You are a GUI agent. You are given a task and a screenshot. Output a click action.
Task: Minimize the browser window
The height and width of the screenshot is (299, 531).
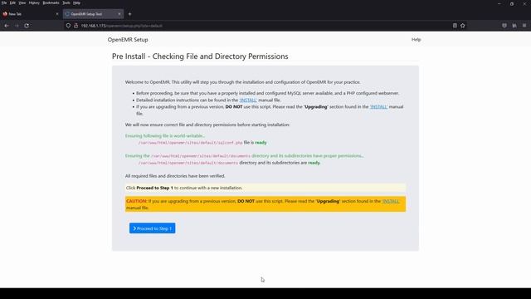click(499, 3)
